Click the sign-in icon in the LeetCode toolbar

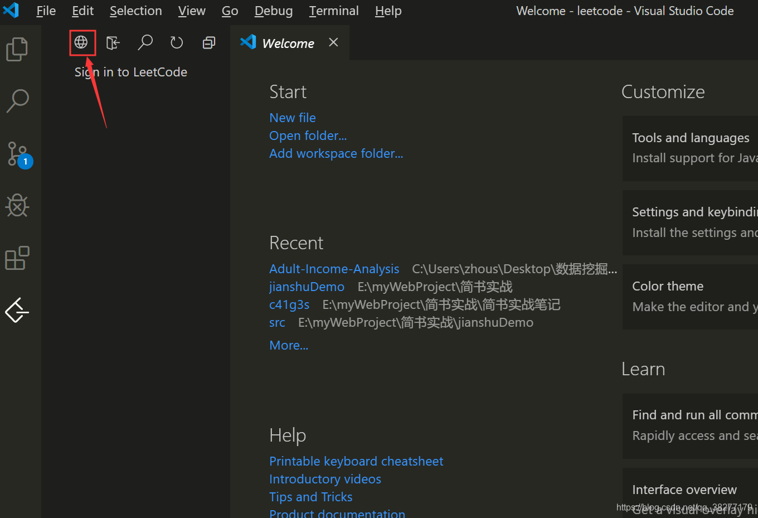tap(113, 42)
